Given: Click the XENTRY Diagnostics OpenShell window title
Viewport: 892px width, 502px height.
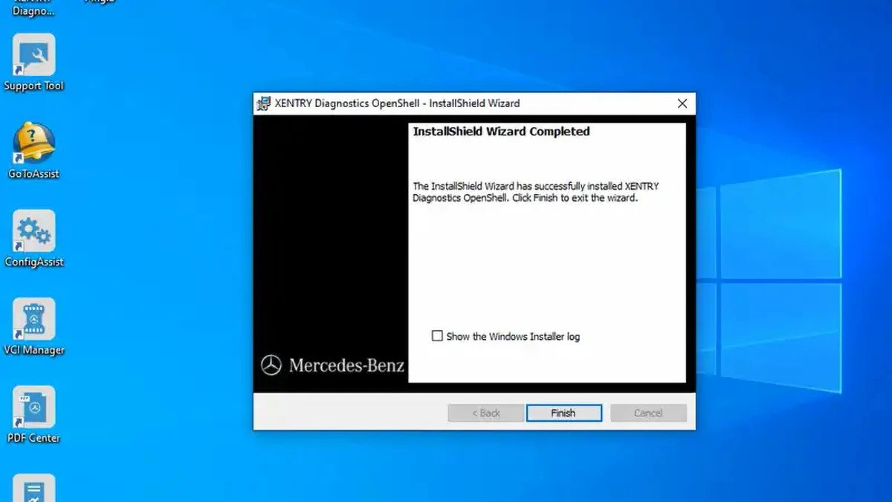Looking at the screenshot, I should 398,103.
